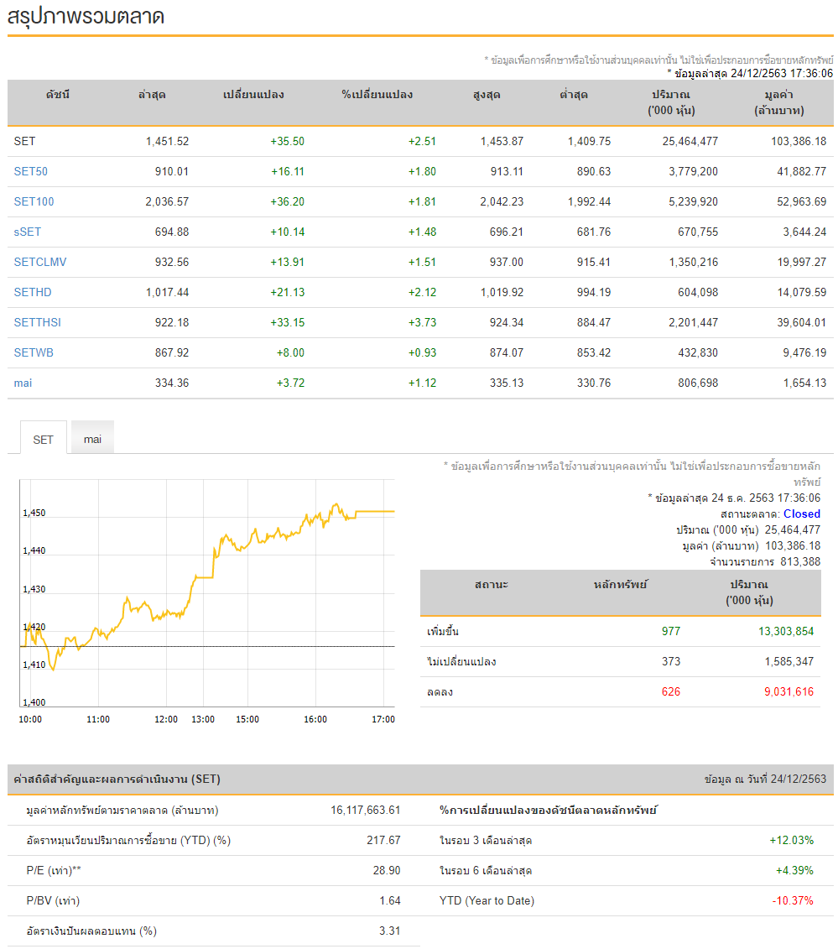Switch to the SET chart tab

tap(43, 439)
